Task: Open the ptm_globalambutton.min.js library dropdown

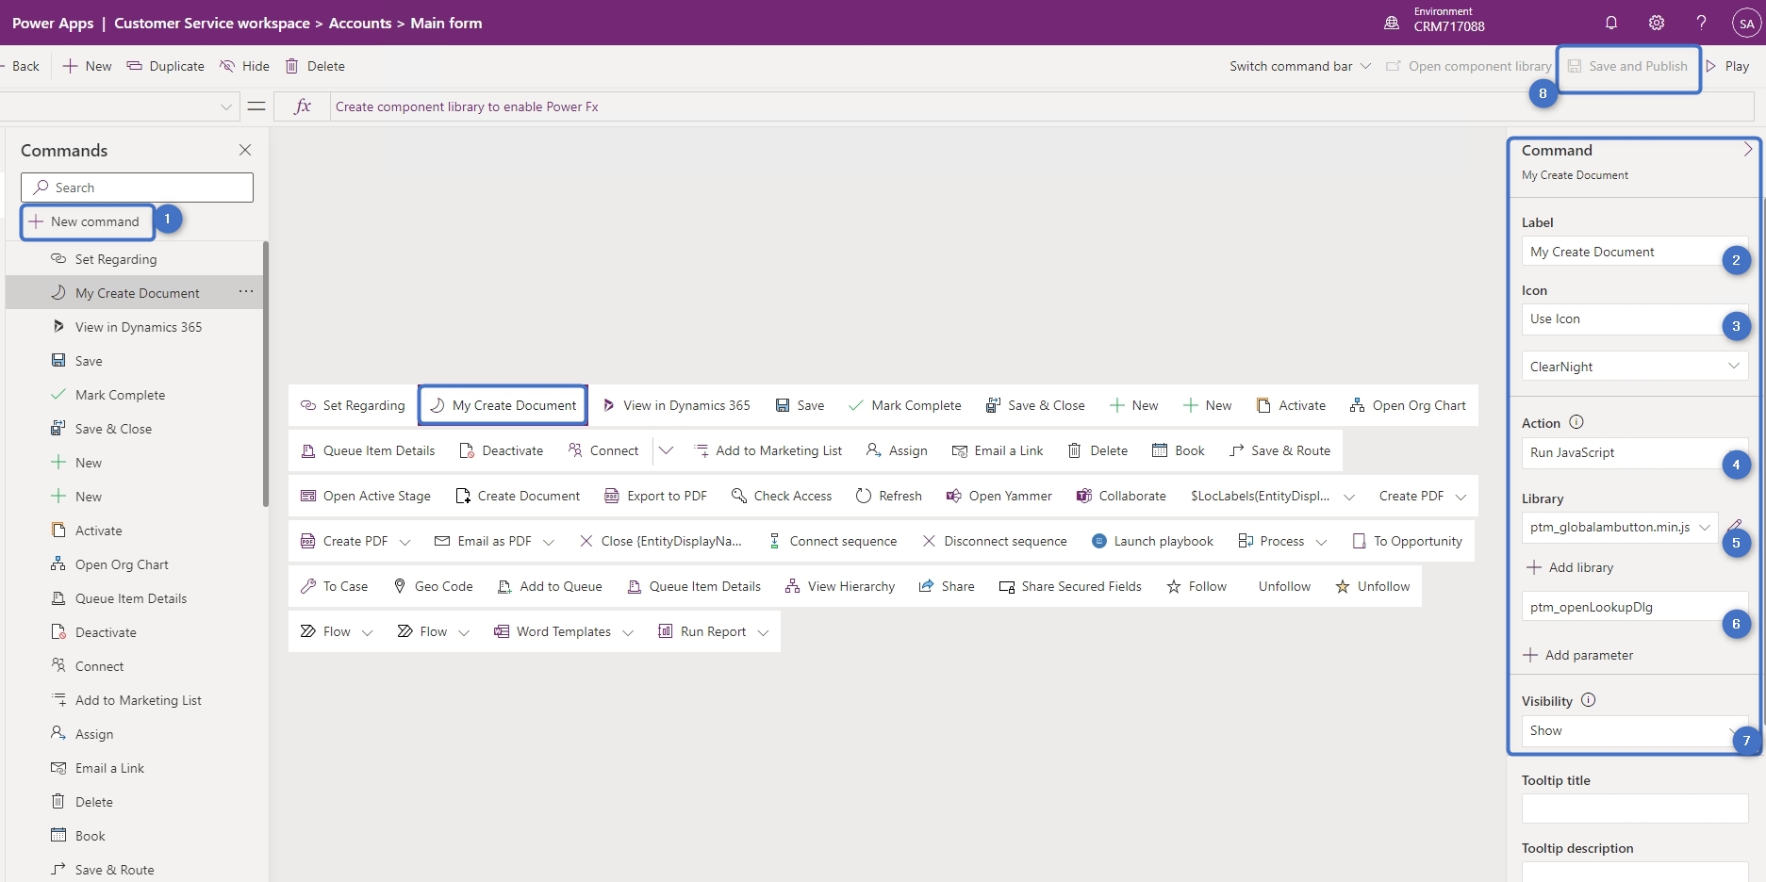Action: [x=1620, y=527]
